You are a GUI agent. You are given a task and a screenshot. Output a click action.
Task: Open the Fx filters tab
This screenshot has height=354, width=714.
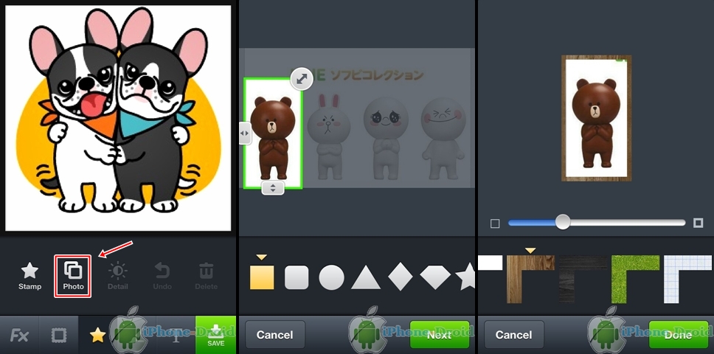(x=20, y=336)
